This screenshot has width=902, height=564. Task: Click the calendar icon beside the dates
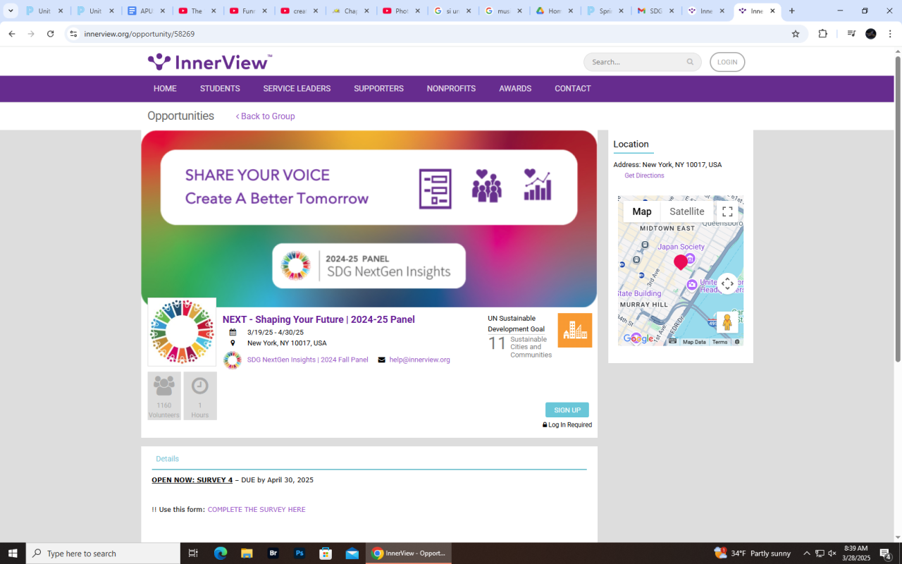coord(233,333)
